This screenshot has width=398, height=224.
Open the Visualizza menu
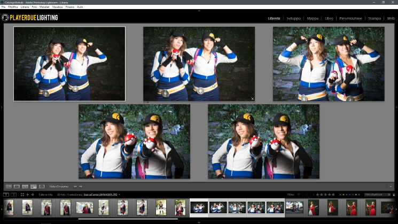57,7
